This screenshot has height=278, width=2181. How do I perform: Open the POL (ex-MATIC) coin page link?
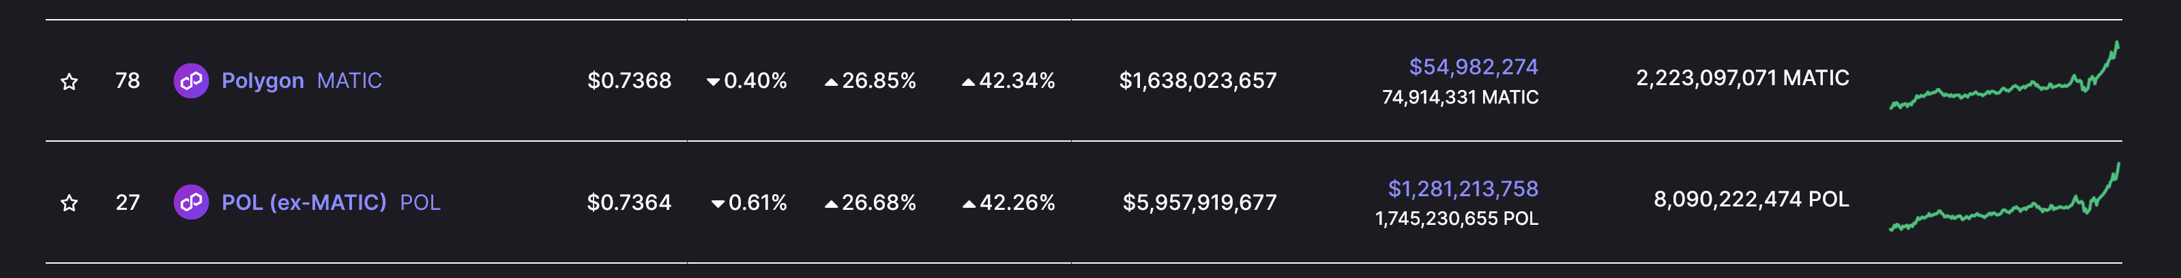(304, 202)
